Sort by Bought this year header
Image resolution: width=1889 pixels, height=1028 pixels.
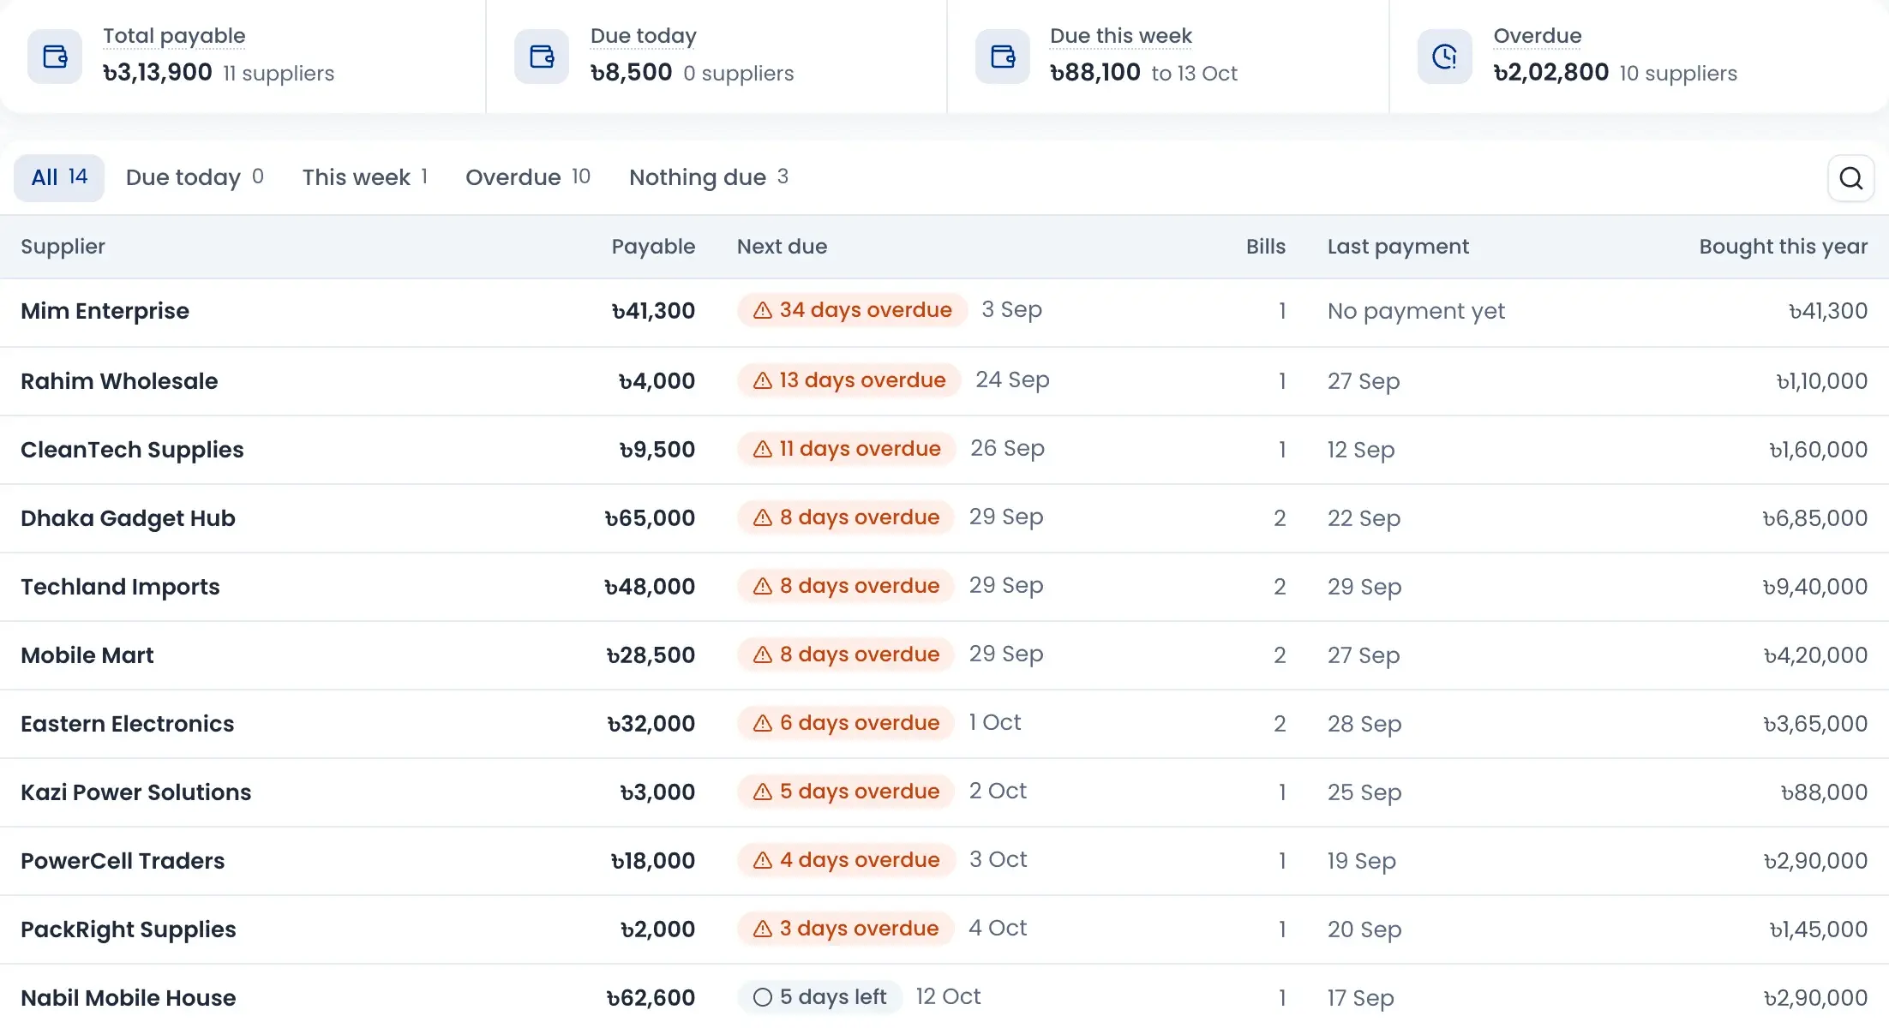tap(1784, 247)
